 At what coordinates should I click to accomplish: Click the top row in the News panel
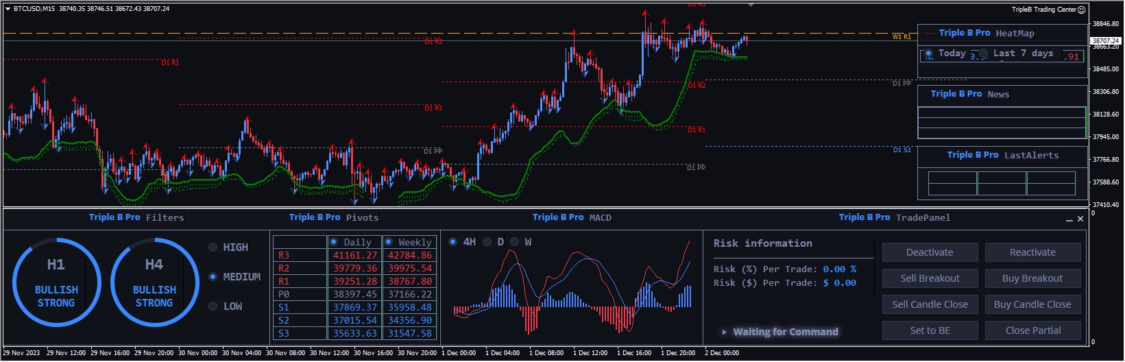pyautogui.click(x=1002, y=112)
